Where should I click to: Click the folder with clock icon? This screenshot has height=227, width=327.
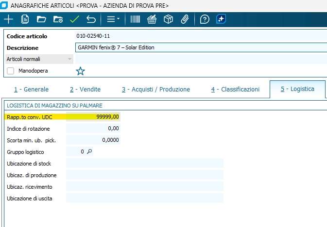point(58,19)
